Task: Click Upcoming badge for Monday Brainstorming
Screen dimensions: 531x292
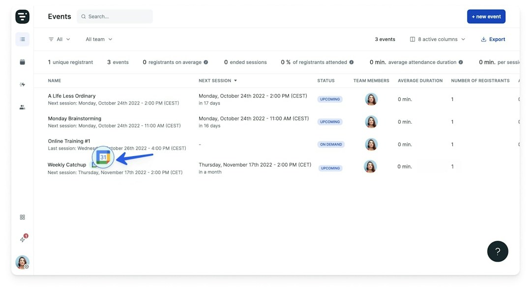Action: pyautogui.click(x=330, y=121)
